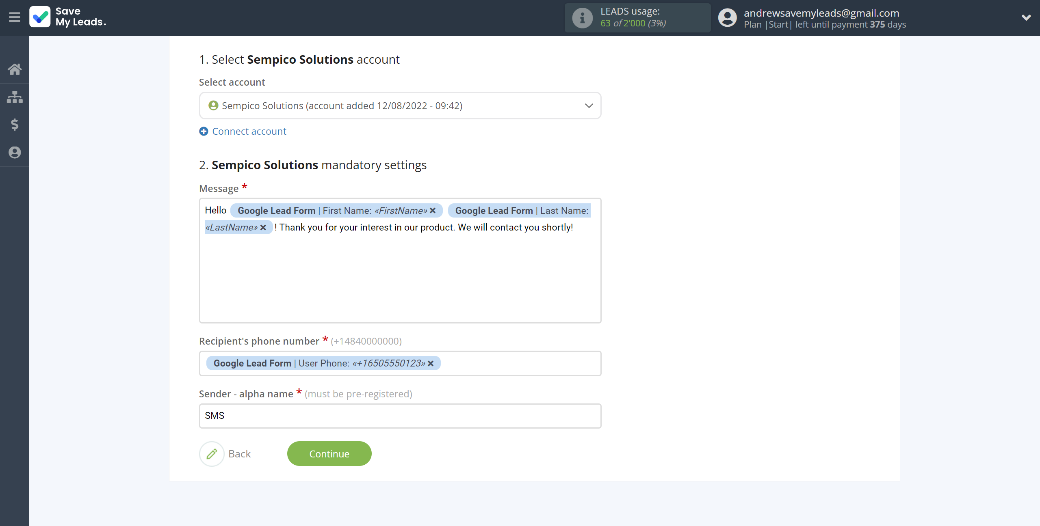Viewport: 1040px width, 526px height.
Task: Open the billing dollar sidebar icon
Action: pos(15,125)
